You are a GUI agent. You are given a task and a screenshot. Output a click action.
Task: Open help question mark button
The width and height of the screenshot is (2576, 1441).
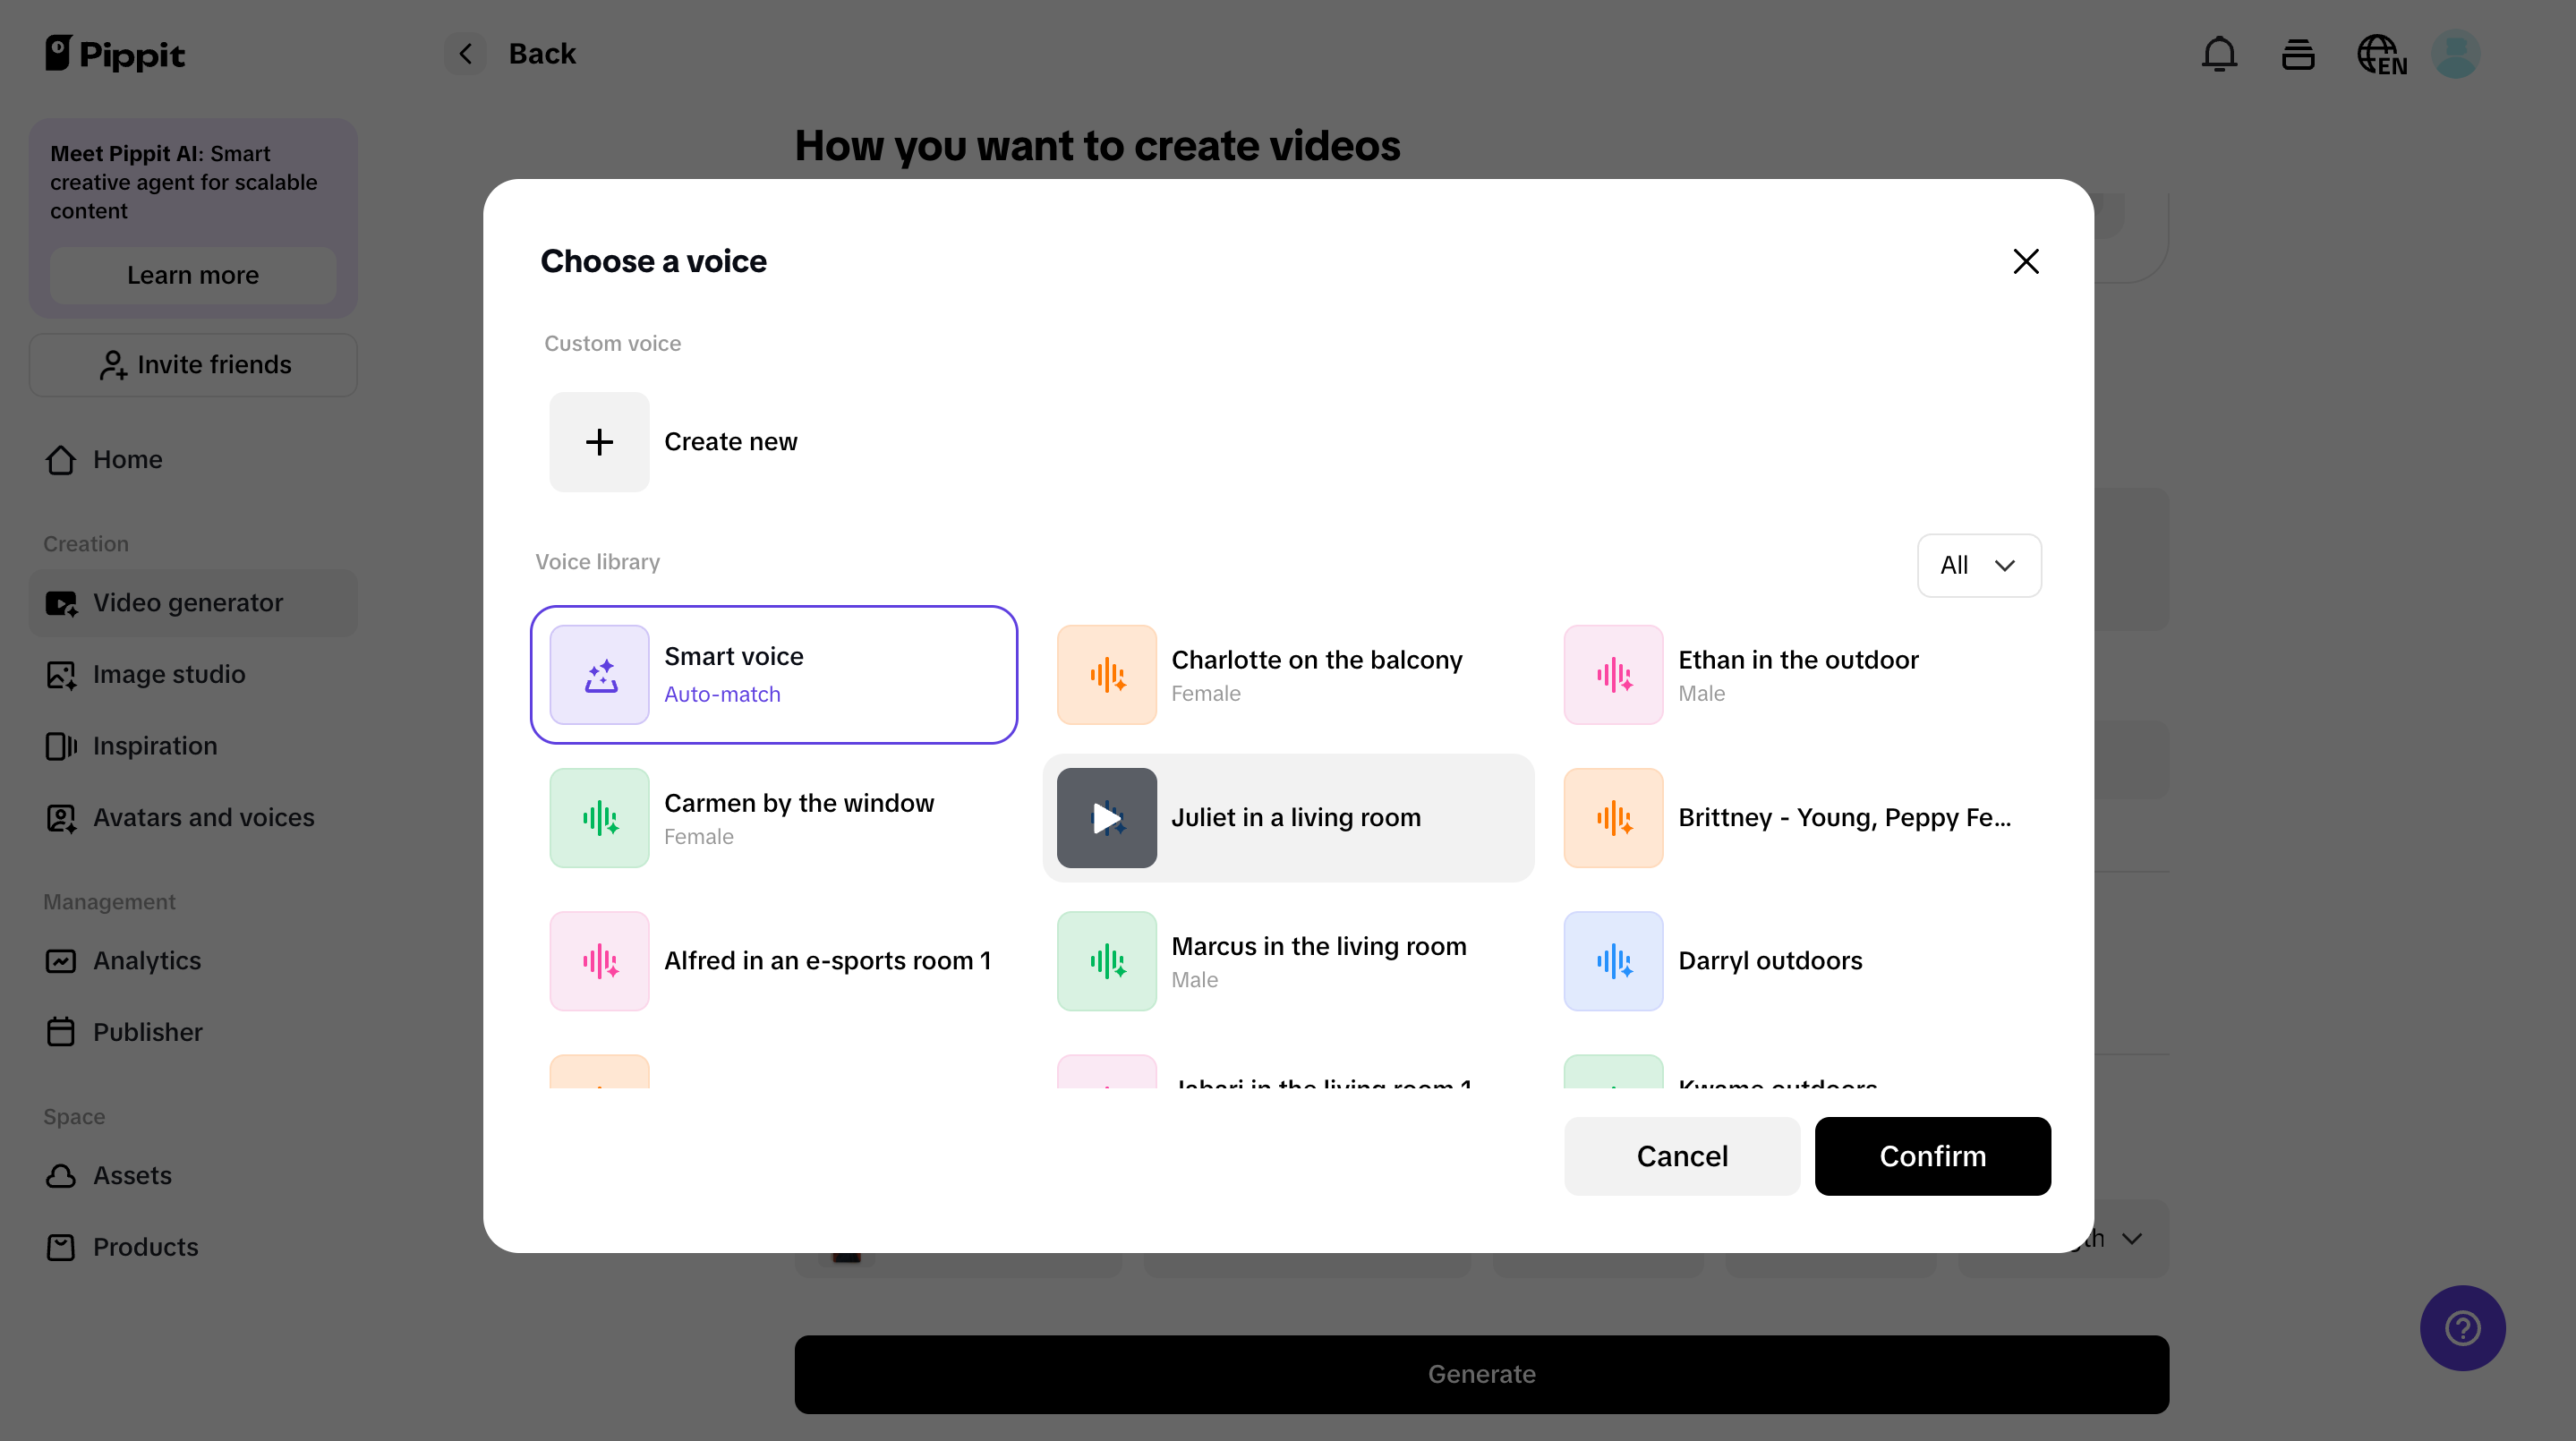click(2461, 1327)
